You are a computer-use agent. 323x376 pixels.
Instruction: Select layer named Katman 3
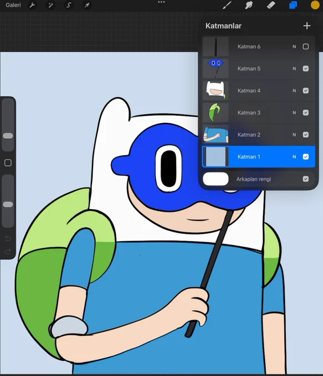click(249, 113)
